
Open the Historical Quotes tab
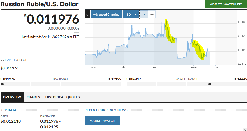62,97
